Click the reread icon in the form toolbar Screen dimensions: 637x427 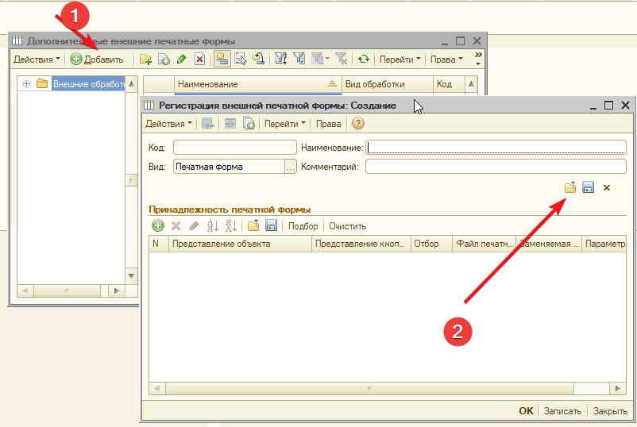tap(230, 124)
